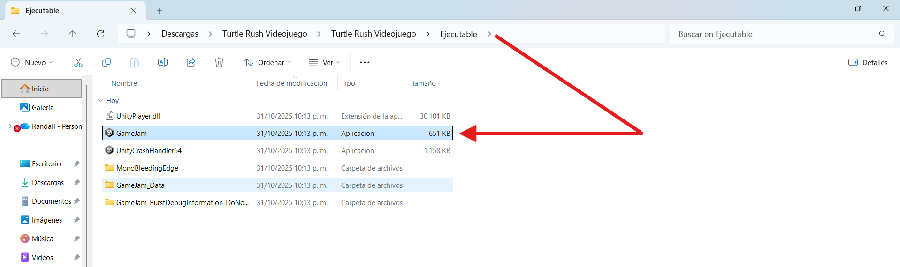Click the Delete trash icon

(x=219, y=62)
